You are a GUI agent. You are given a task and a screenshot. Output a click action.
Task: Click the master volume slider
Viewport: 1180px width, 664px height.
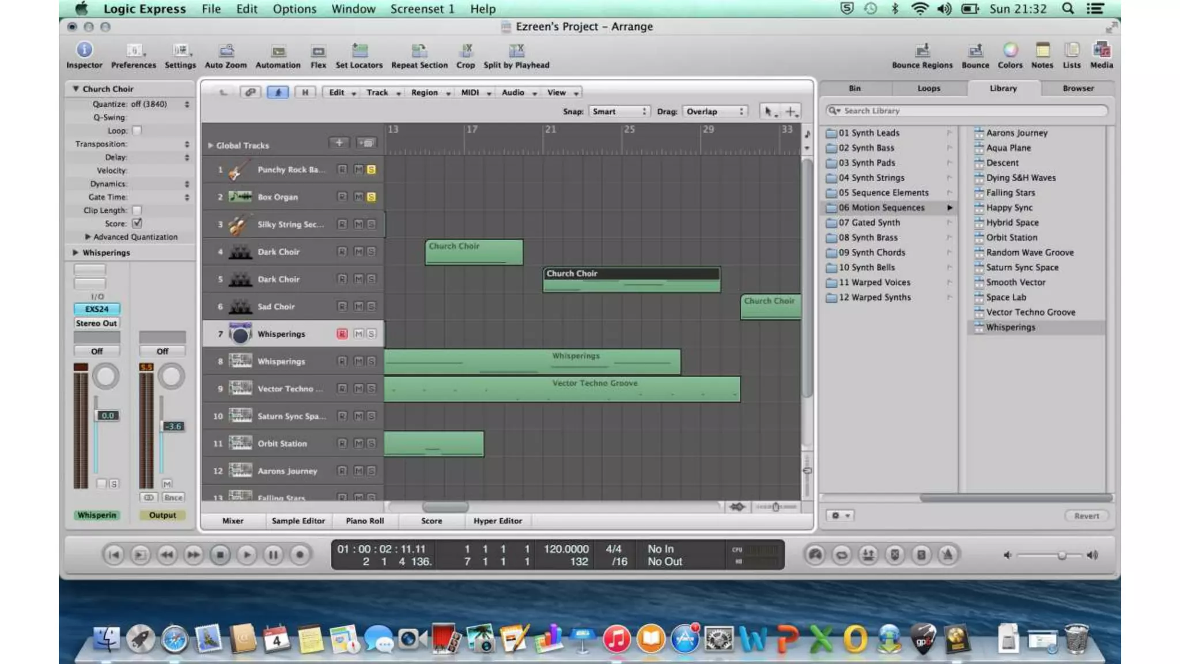tap(1061, 555)
